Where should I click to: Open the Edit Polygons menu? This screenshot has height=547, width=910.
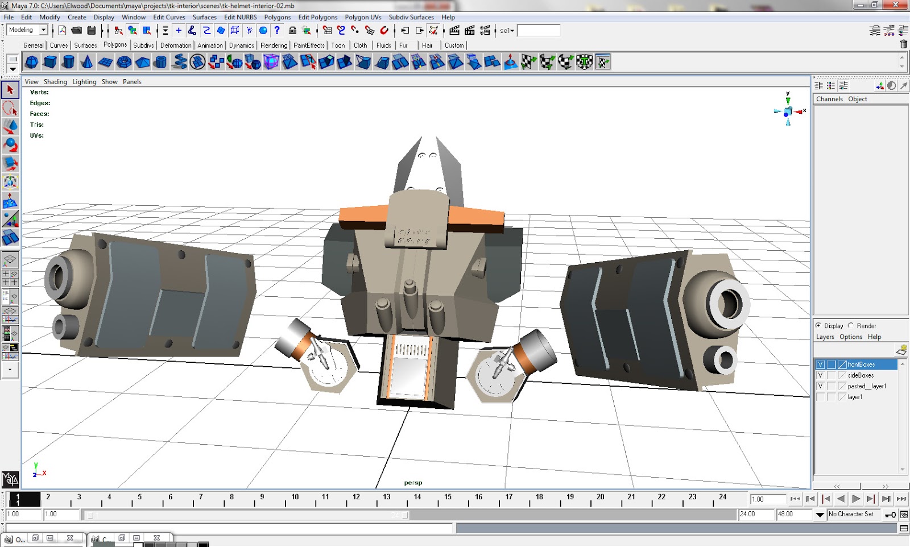point(318,17)
